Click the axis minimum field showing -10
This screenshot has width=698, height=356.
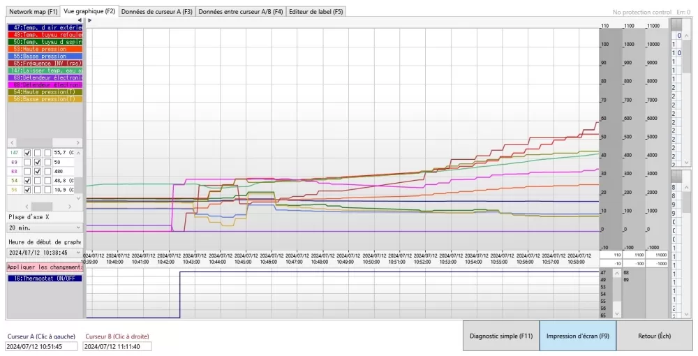point(611,263)
